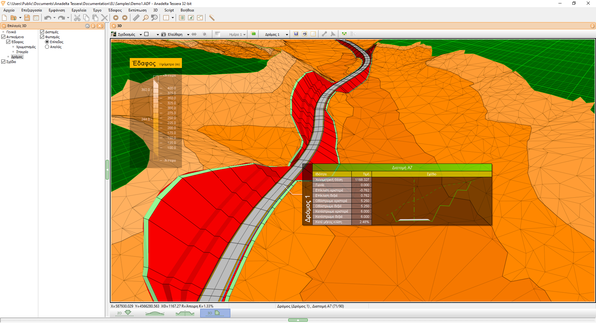Select the measure ruler tool
The image size is (596, 323).
point(136,18)
